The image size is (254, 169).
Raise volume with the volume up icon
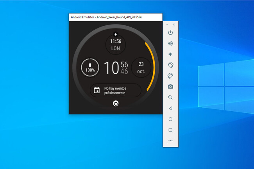[x=170, y=43]
